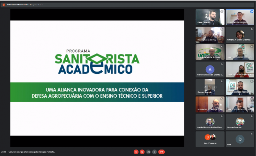The height and width of the screenshot is (156, 256).
Task: Click the muted mic icon on Mario Alvaro's tile
Action: [x=252, y=99]
